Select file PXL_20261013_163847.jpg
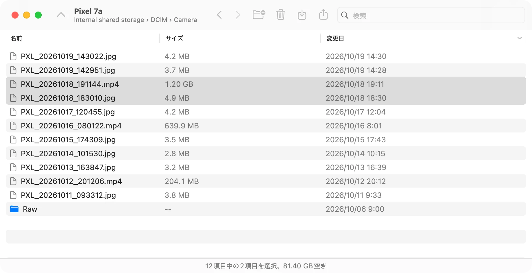The width and height of the screenshot is (532, 273). click(x=266, y=167)
